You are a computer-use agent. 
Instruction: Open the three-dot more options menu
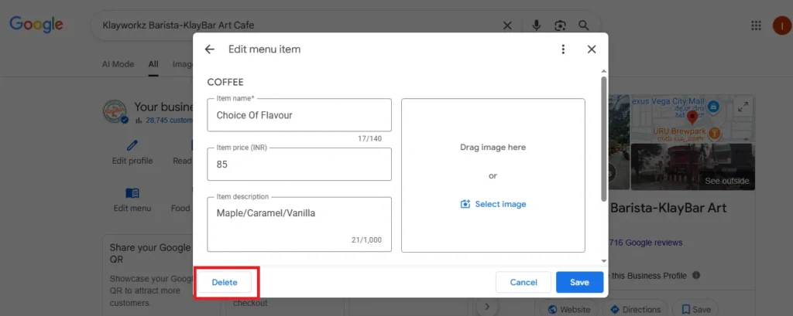[x=563, y=49]
